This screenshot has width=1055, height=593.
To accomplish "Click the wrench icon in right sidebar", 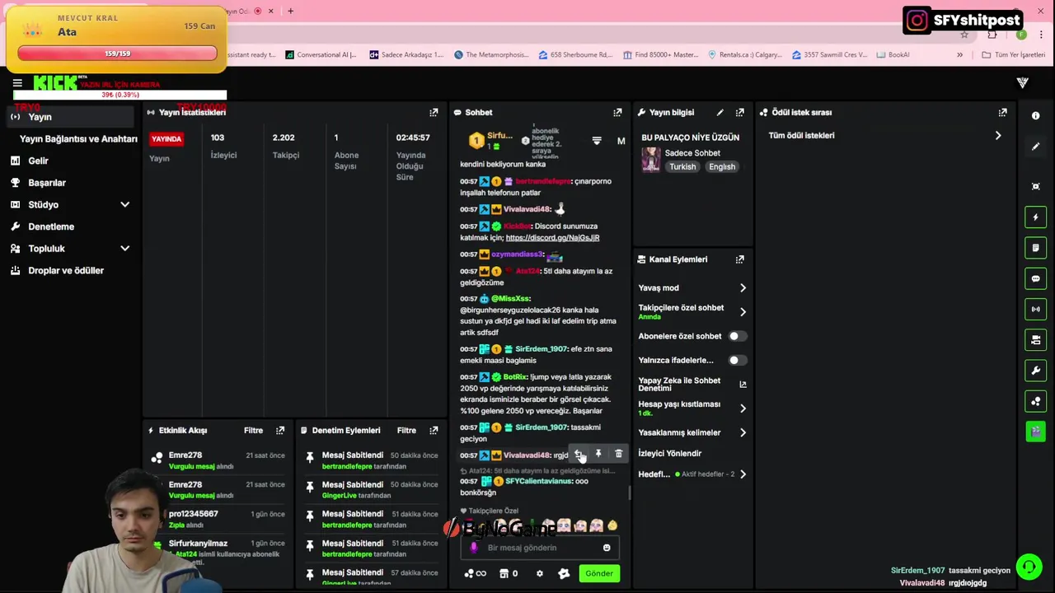I will click(1036, 370).
